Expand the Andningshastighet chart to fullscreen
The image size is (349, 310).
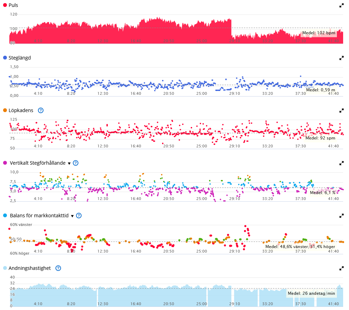click(341, 268)
